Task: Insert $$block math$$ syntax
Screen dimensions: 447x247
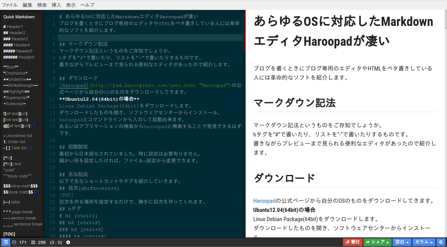Action: [18, 192]
